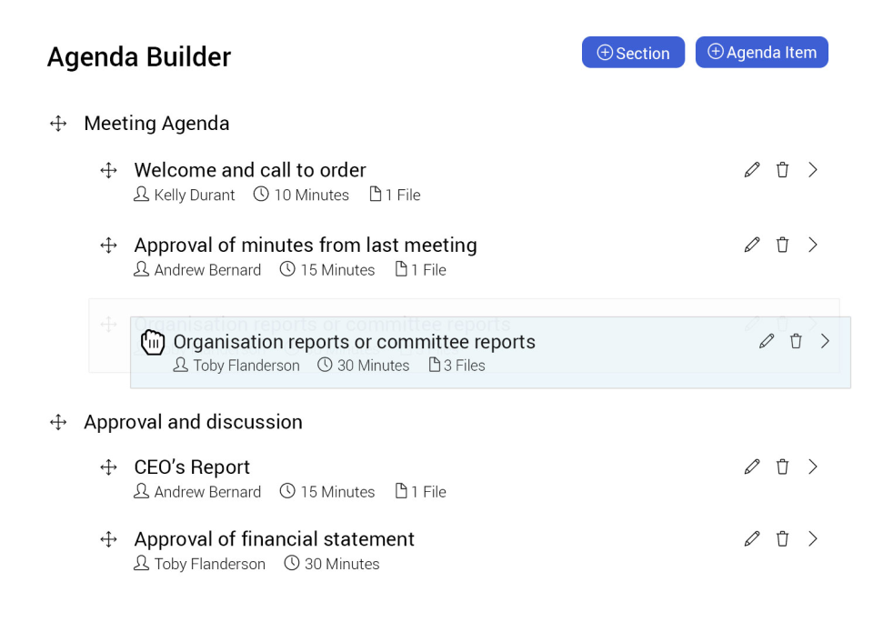This screenshot has width=873, height=622.
Task: Delete the Approval of financial statement item
Action: (x=782, y=539)
